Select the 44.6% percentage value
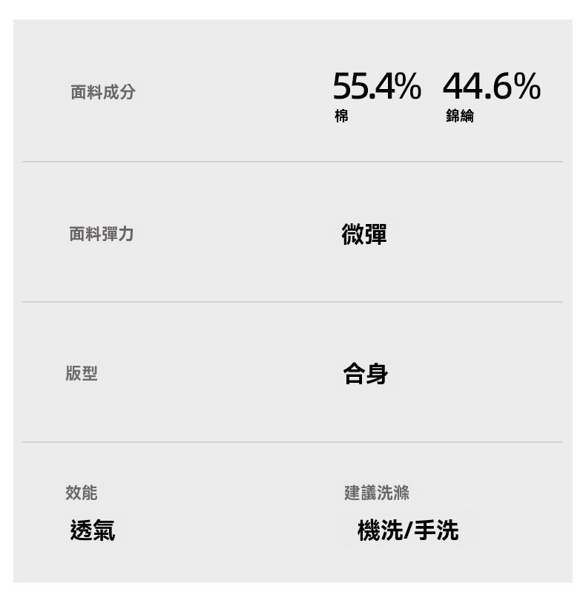Viewport: 586px width, 615px height. [x=491, y=88]
